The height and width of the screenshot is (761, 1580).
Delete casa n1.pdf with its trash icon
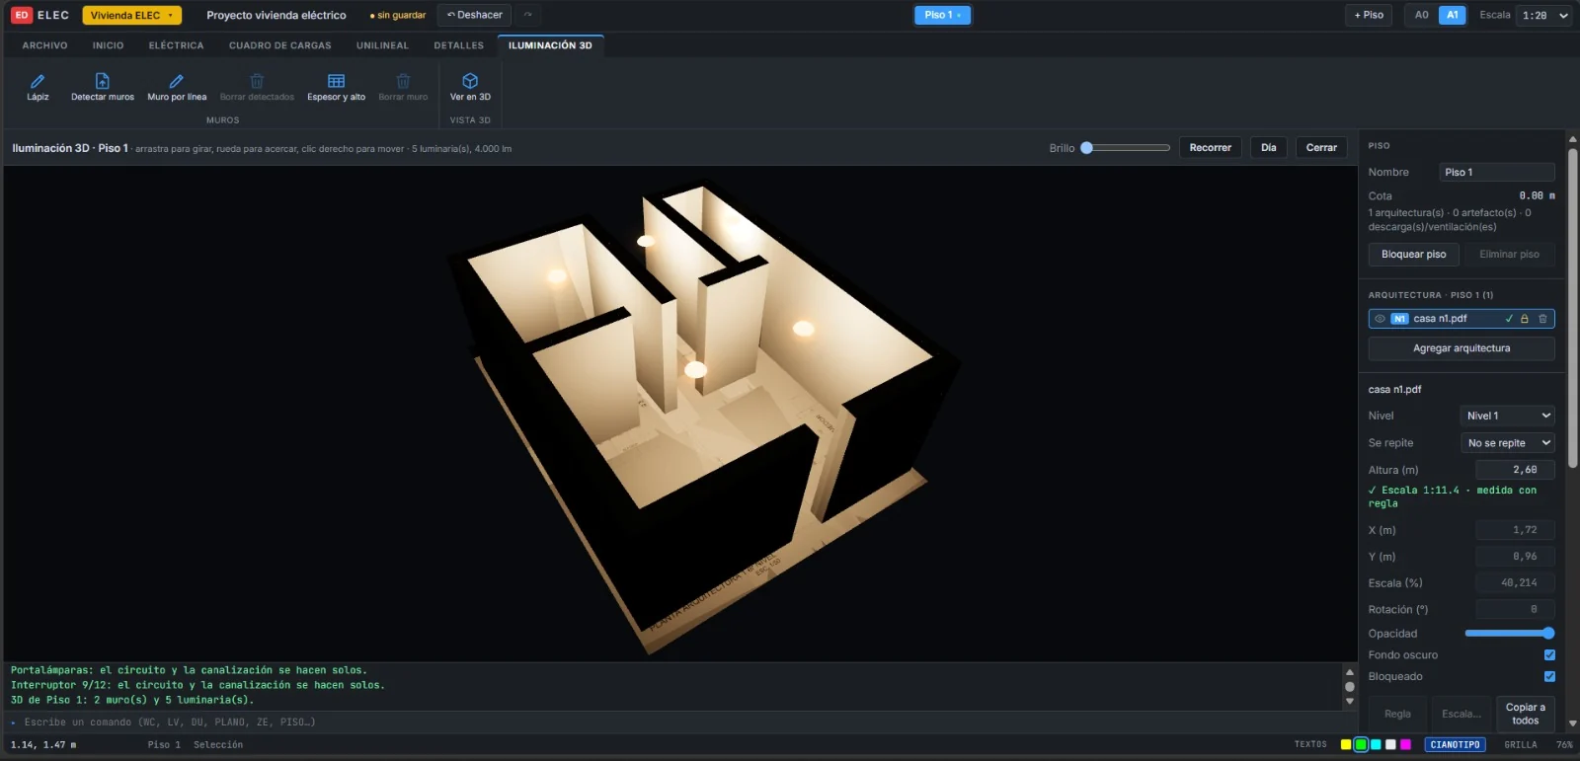click(1542, 319)
